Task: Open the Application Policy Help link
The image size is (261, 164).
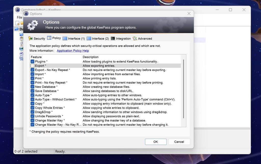Action: coord(72,51)
